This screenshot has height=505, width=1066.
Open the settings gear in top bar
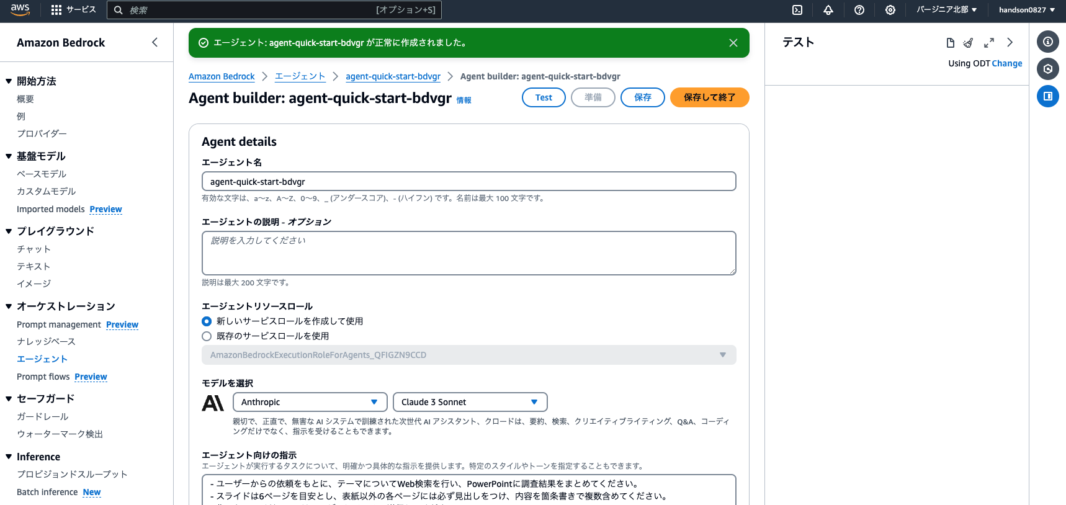[x=890, y=10]
